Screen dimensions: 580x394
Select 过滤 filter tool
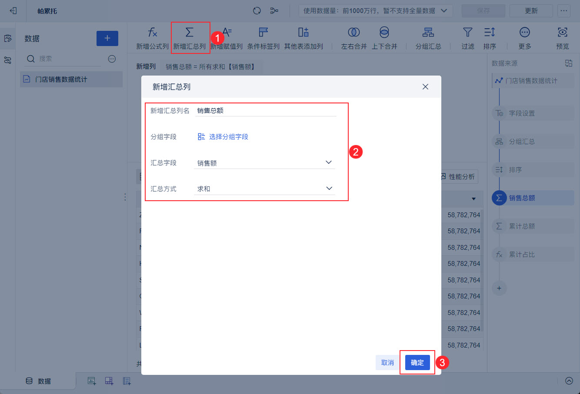pos(468,38)
